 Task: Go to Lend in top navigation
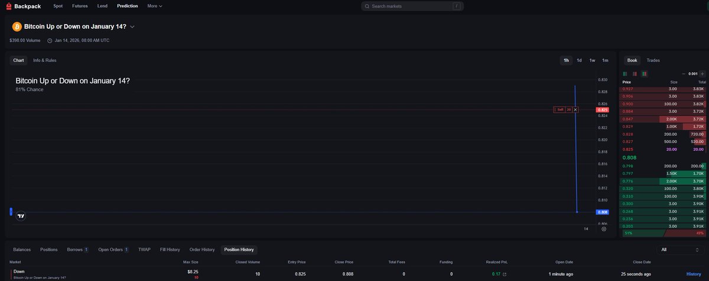tap(102, 6)
